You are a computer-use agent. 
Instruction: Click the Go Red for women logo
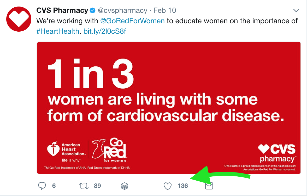[109, 150]
